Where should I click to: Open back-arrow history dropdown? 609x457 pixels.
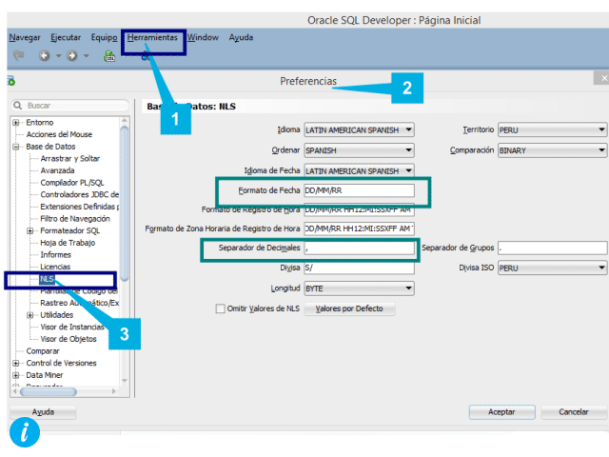(58, 55)
